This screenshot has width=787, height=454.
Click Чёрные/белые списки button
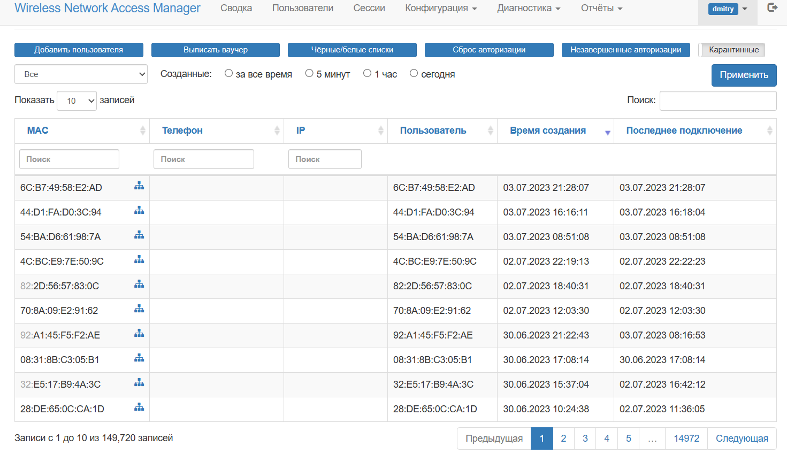tap(352, 50)
